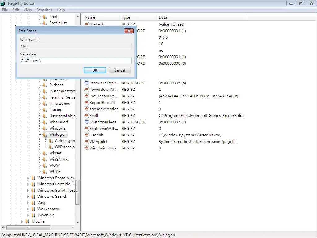Screen dimensions: 317x238
Task: Expand the Svchost key
Action: tap(40, 85)
